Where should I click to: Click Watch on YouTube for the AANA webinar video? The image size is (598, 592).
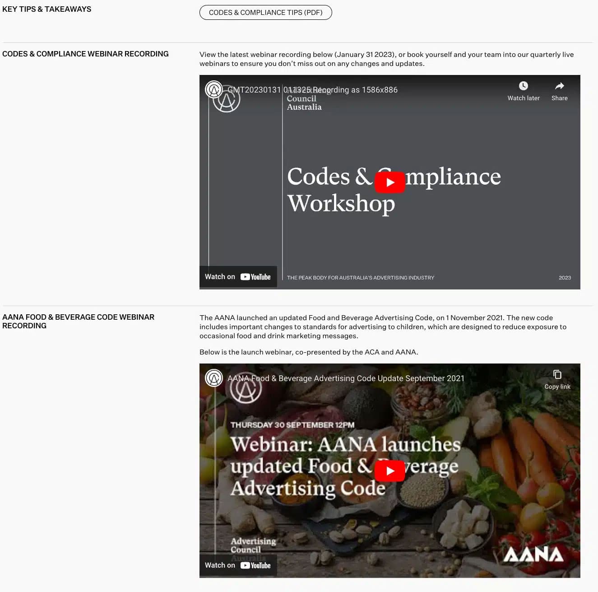[238, 565]
